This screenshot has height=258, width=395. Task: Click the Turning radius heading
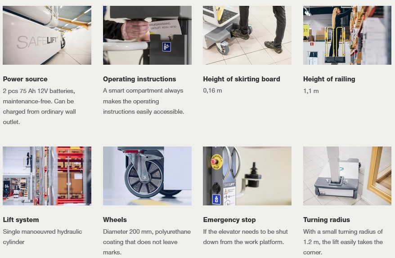pyautogui.click(x=327, y=220)
